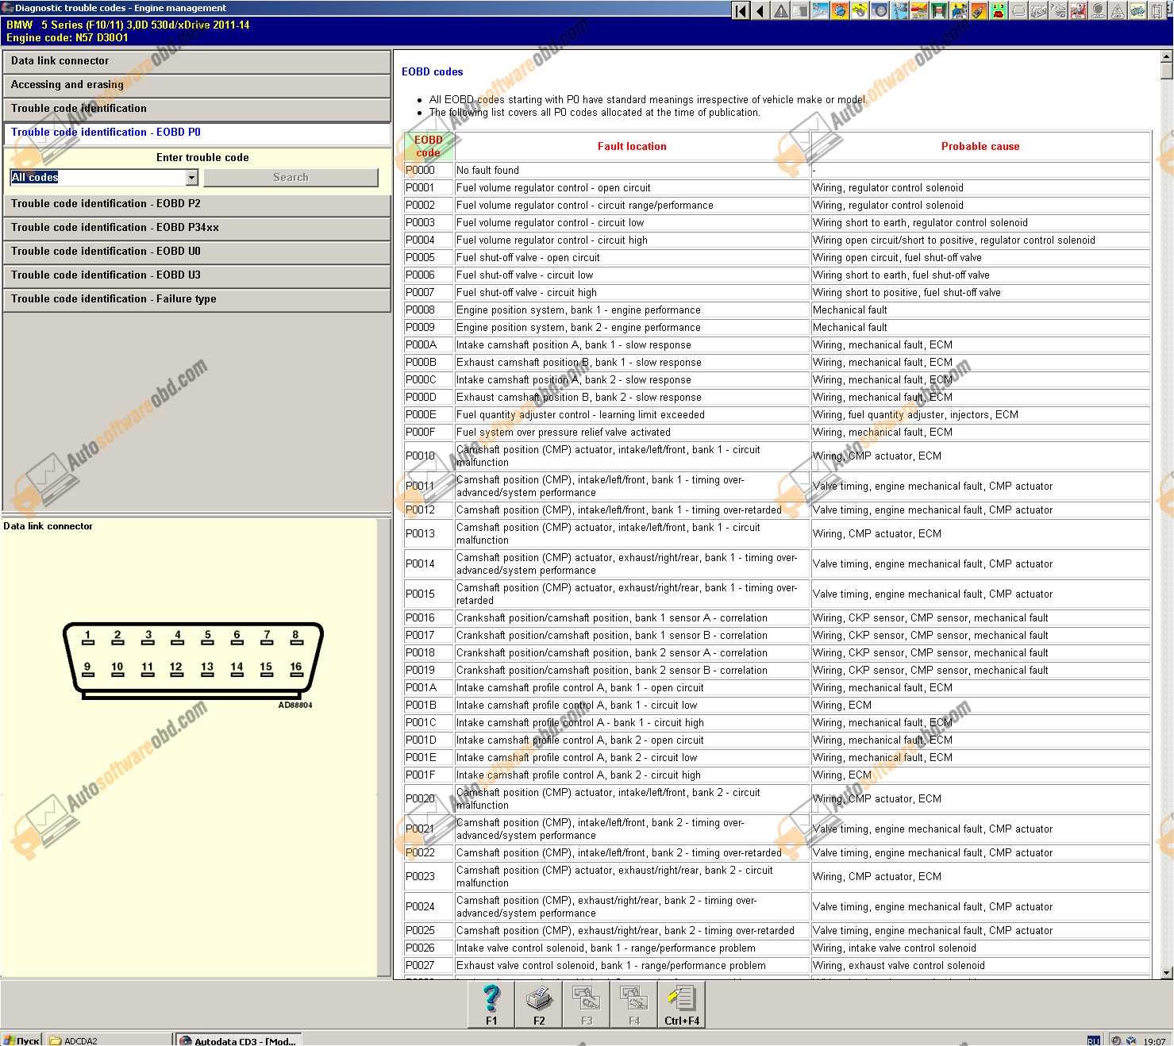The width and height of the screenshot is (1174, 1046).
Task: Click the go-to-first-page arrow icon
Action: (x=741, y=11)
